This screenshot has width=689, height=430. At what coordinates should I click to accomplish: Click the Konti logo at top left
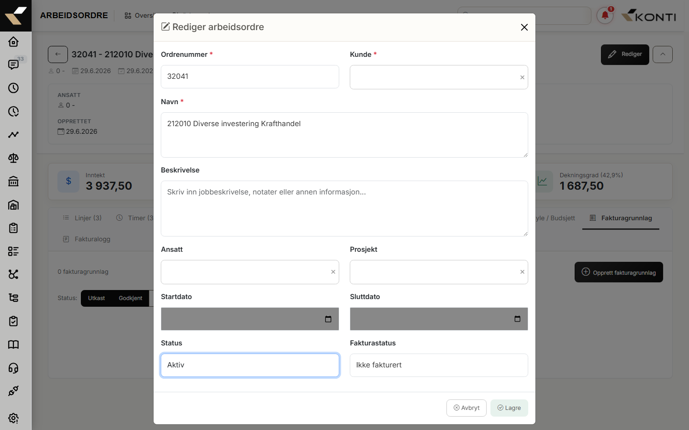click(x=16, y=16)
